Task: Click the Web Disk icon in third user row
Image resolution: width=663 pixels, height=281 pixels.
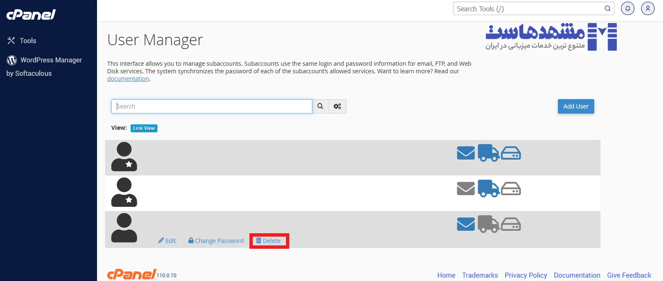Action: (511, 224)
